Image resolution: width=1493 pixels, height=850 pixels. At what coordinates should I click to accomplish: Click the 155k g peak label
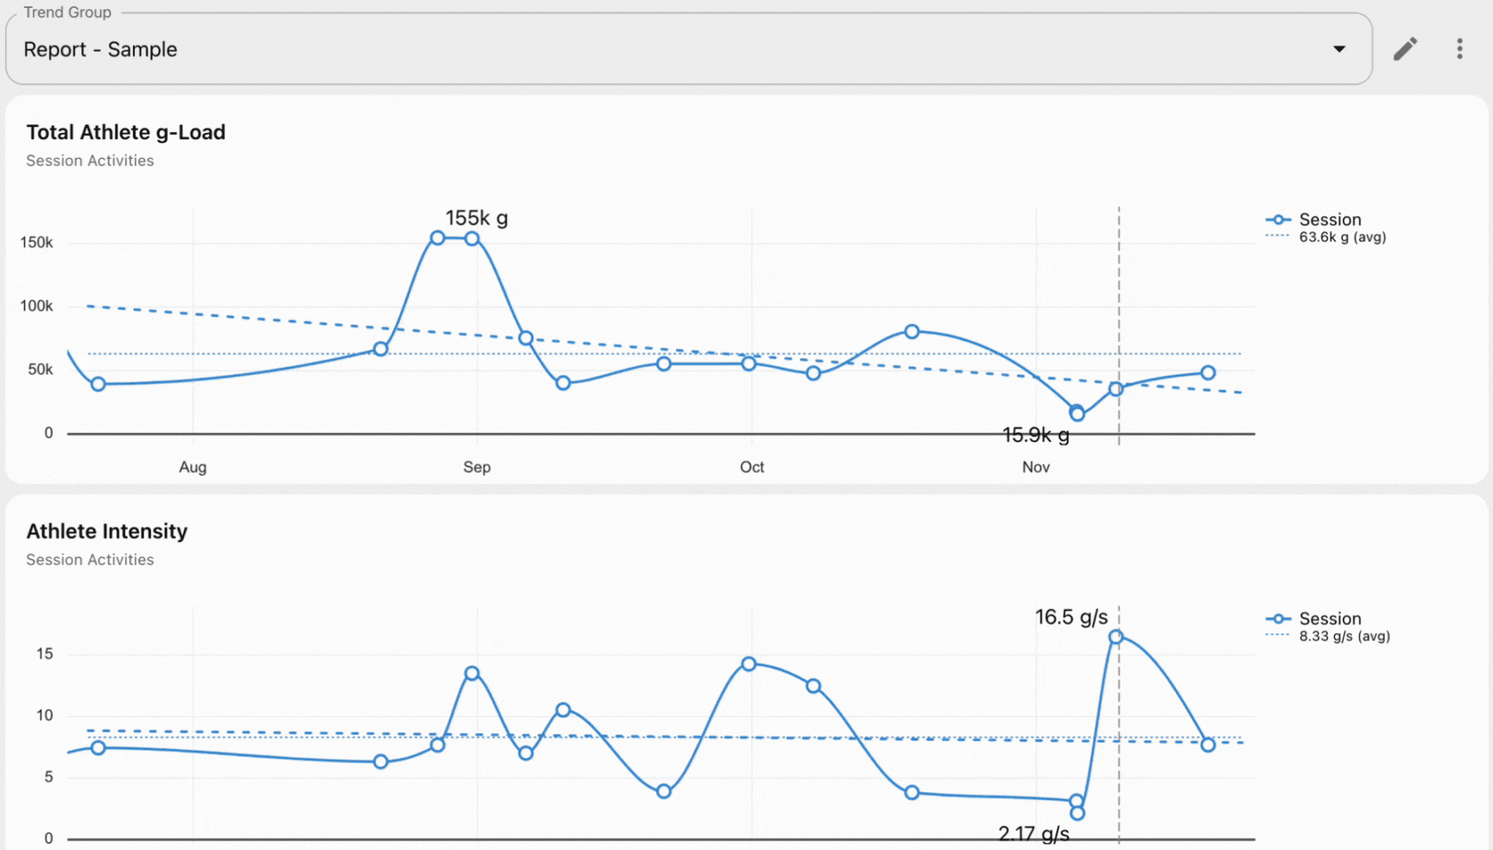tap(477, 218)
